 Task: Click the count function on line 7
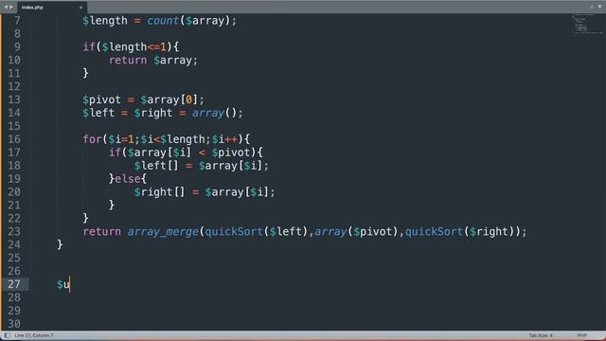point(163,21)
